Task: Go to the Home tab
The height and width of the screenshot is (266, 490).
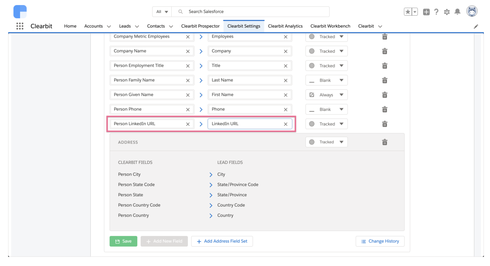Action: (x=70, y=26)
